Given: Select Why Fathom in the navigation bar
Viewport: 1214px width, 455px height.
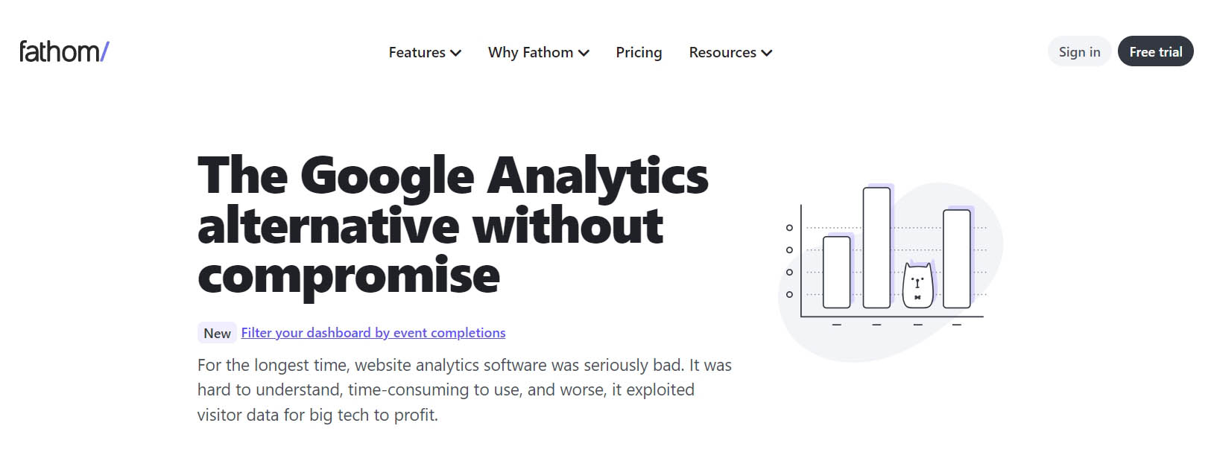Looking at the screenshot, I should pyautogui.click(x=531, y=52).
